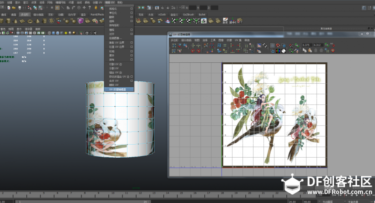Click the question mark help toolbar icon
Screen dimensions: 375x203
pyautogui.click(x=89, y=7)
